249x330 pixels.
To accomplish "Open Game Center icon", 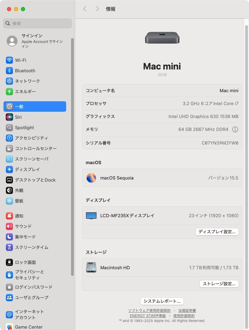I will [x=9, y=327].
